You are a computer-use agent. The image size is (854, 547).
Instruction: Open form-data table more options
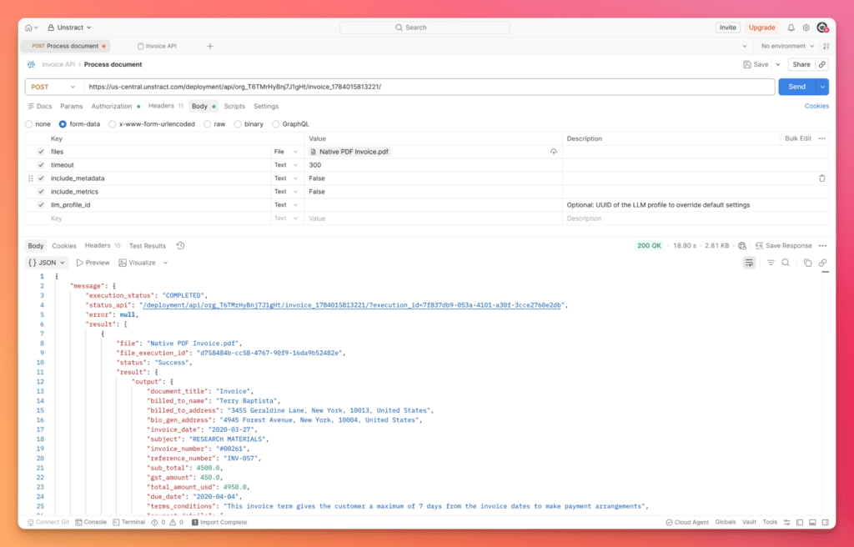pos(821,138)
